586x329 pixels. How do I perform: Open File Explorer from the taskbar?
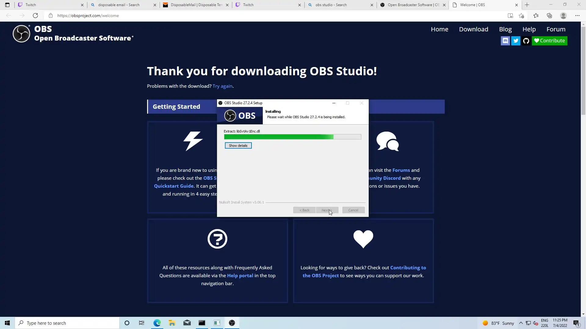pyautogui.click(x=172, y=323)
